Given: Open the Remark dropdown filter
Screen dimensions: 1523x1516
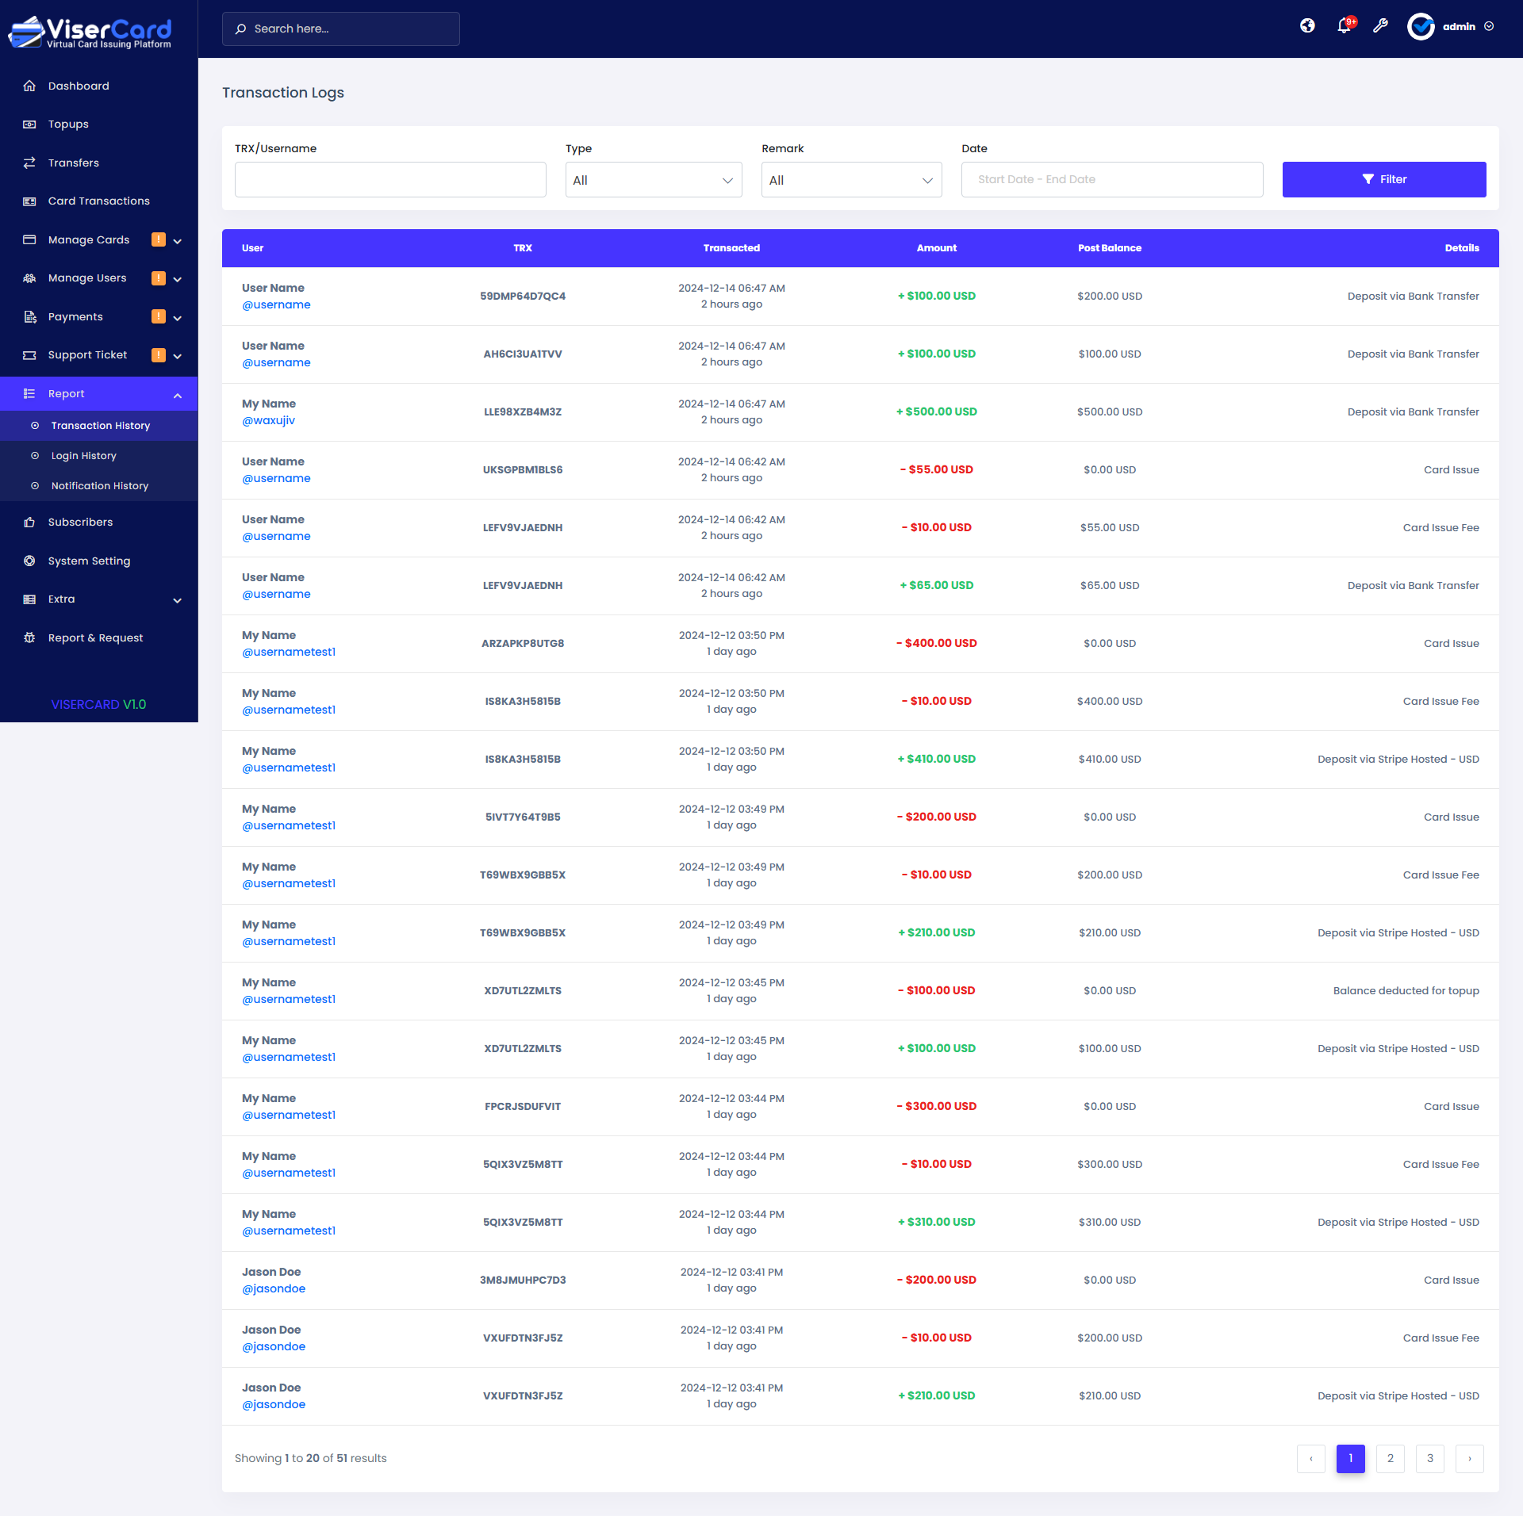Looking at the screenshot, I should click(851, 180).
